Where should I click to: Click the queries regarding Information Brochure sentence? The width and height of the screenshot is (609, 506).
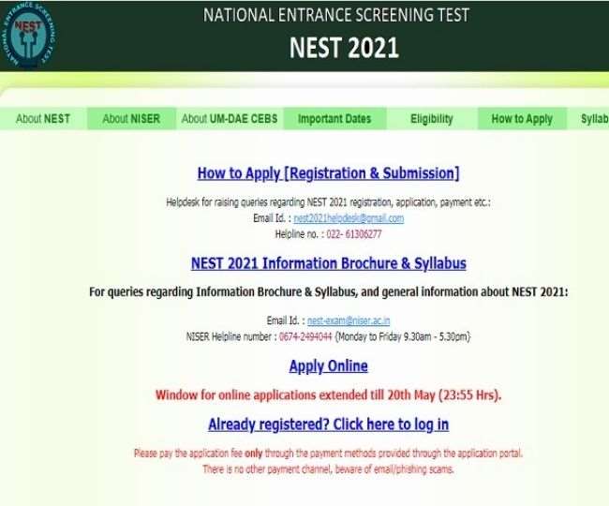(329, 292)
